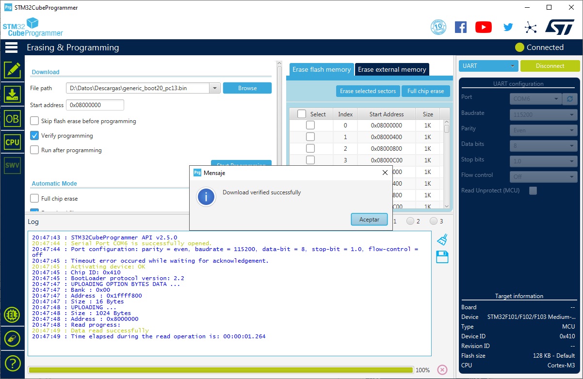583x379 pixels.
Task: Open the ST Facebook page icon
Action: (x=460, y=27)
